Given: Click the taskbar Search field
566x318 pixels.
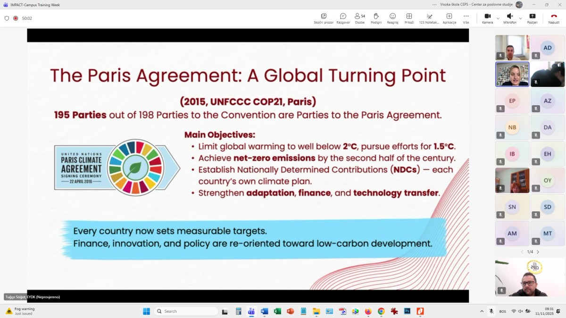Looking at the screenshot, I should point(187,311).
